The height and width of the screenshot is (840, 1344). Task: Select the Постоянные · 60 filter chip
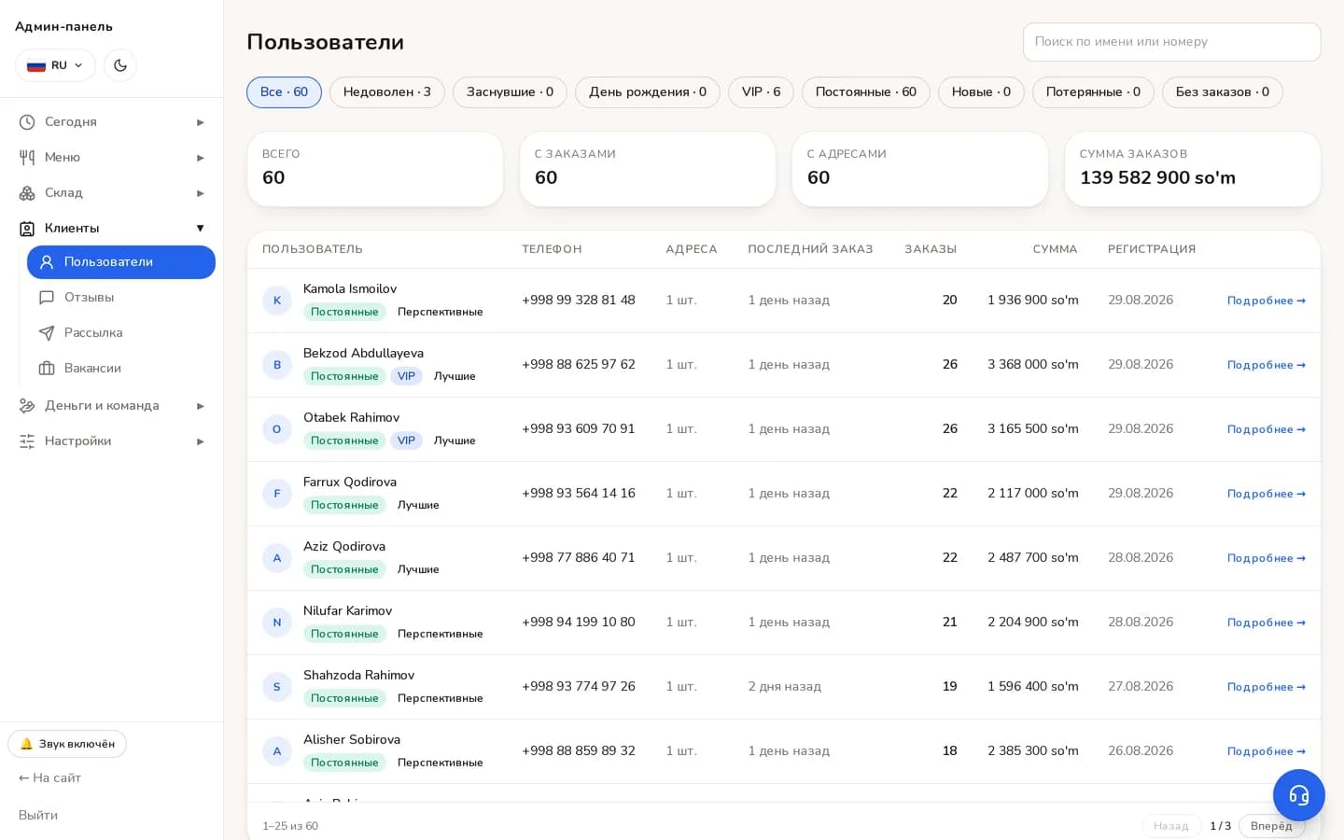click(866, 92)
